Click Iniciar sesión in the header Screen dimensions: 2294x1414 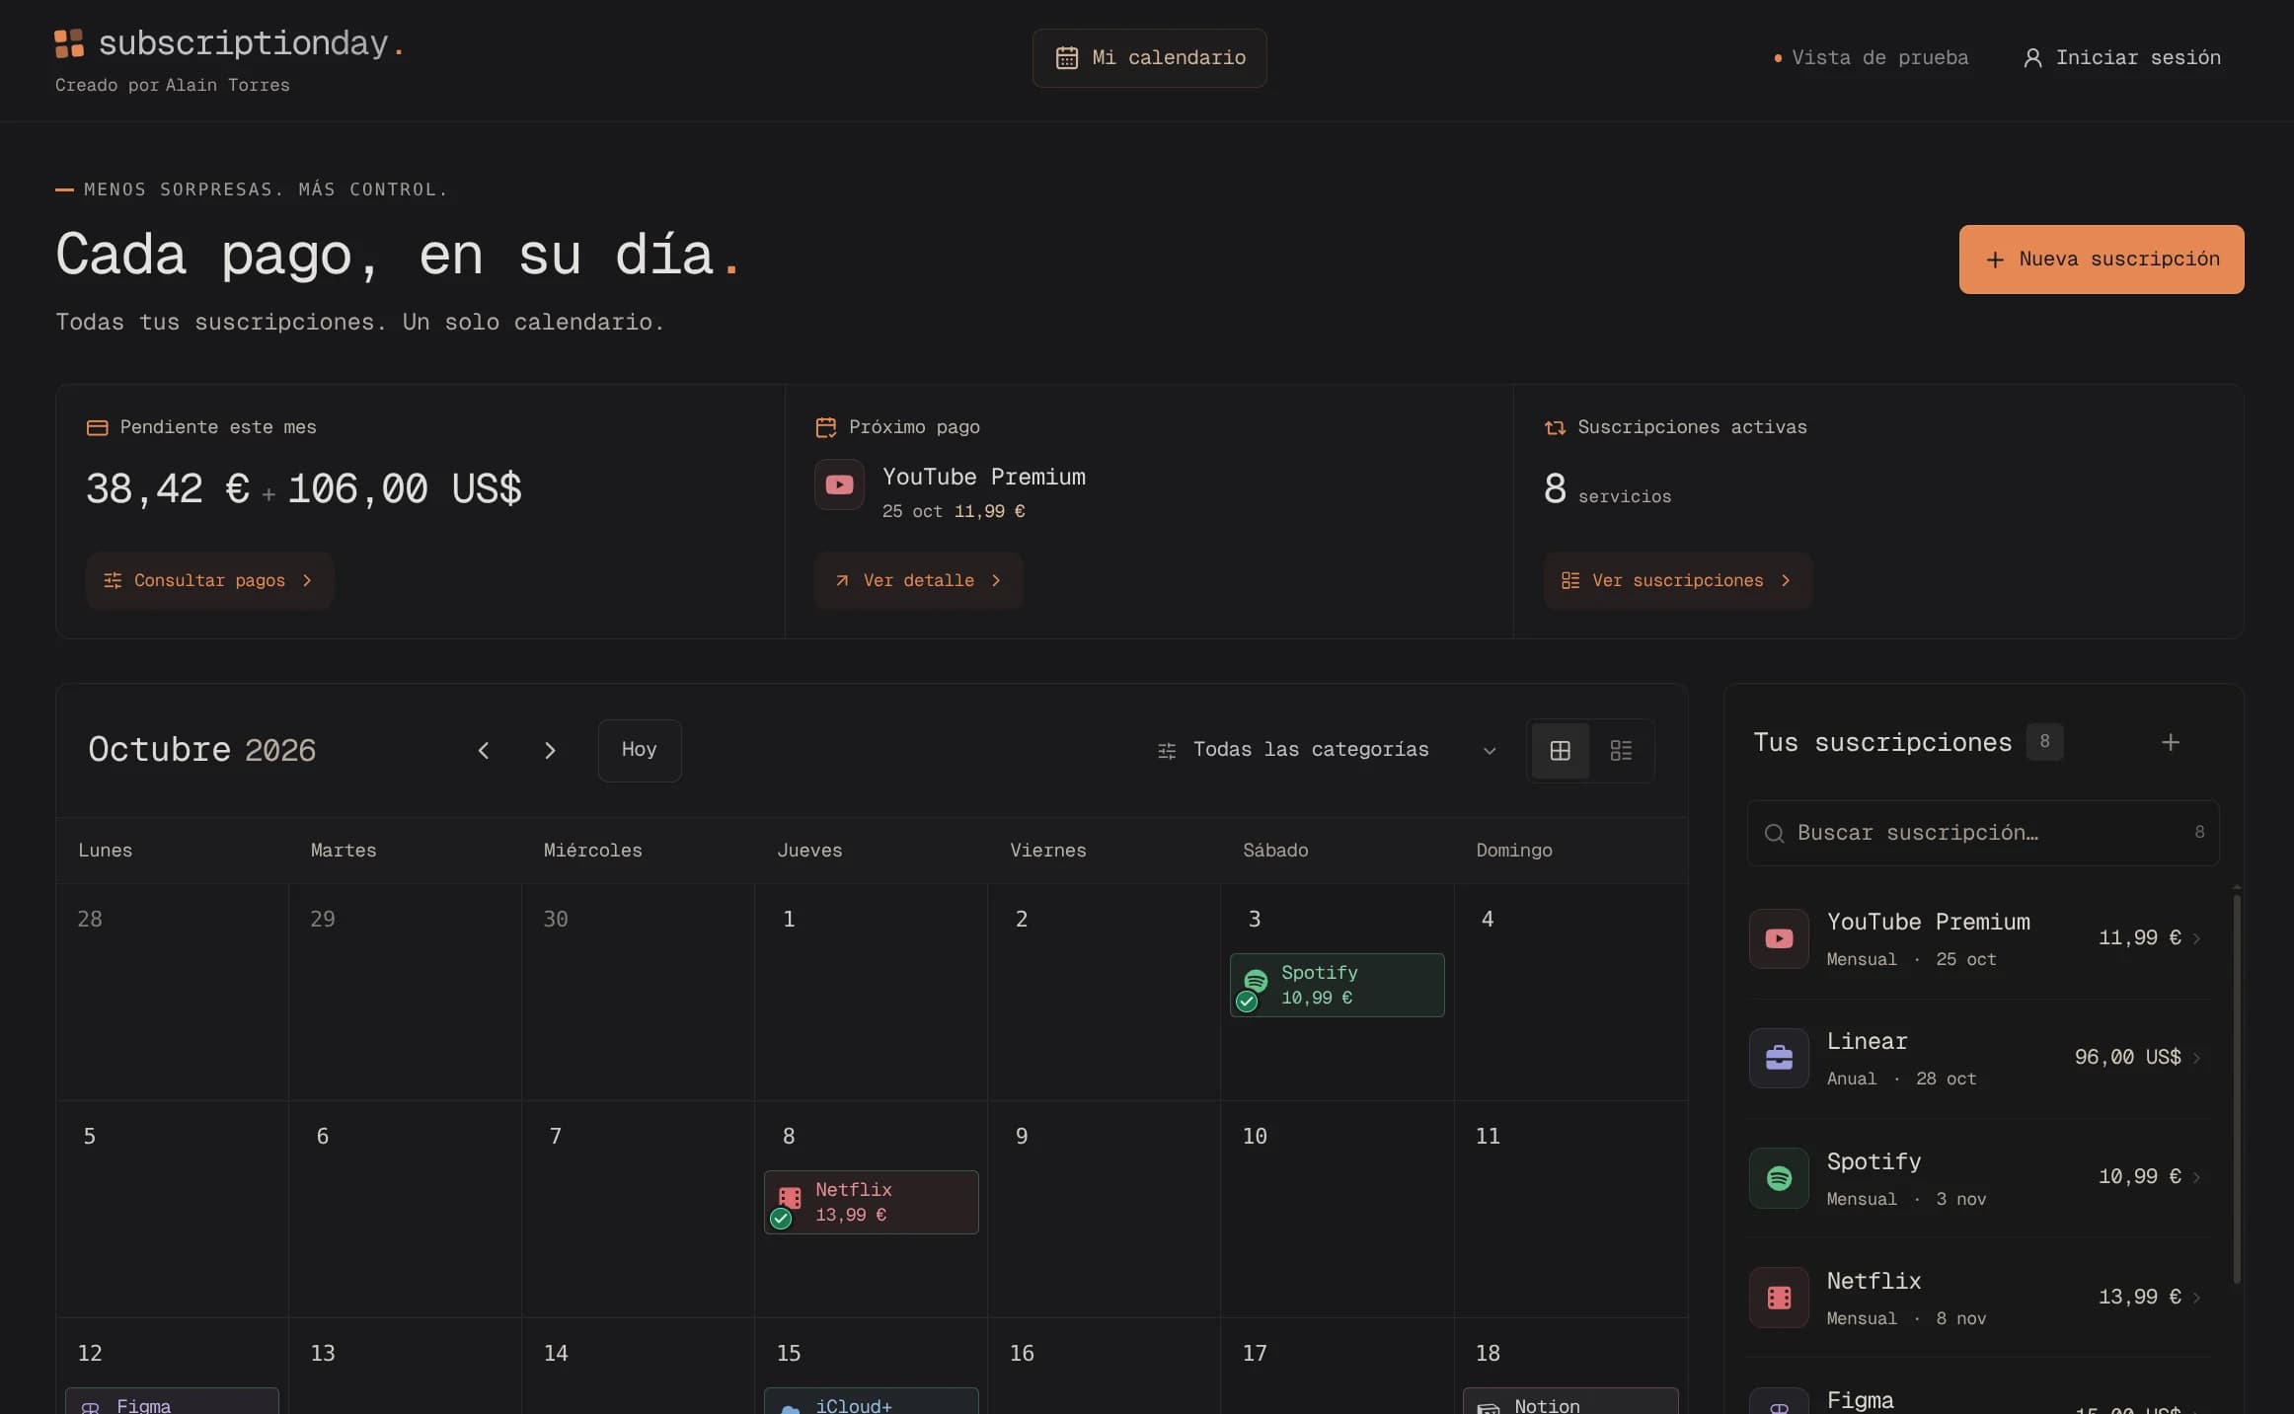[2121, 58]
